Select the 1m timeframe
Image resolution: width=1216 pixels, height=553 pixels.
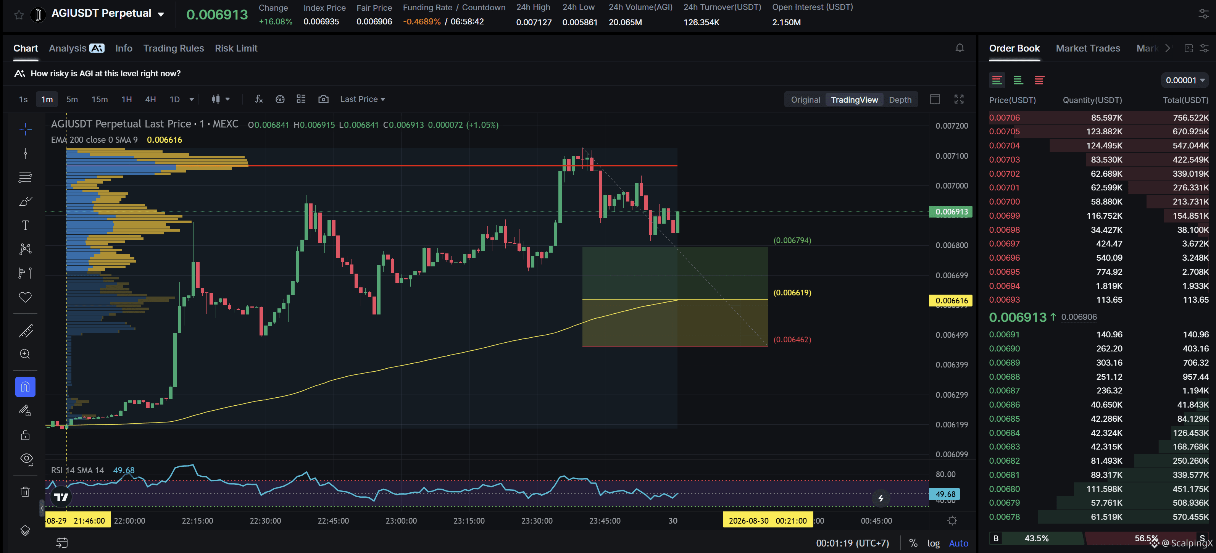click(47, 99)
